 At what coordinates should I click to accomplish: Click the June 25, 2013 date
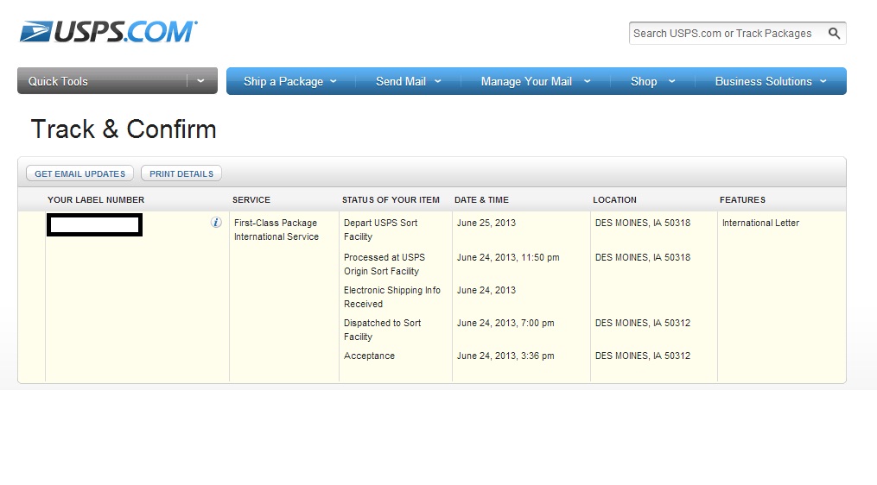pos(486,223)
